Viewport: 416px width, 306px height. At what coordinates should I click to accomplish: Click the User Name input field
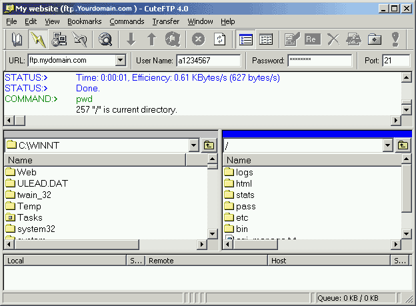pyautogui.click(x=209, y=61)
